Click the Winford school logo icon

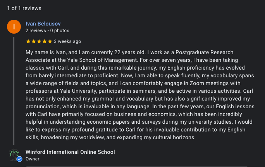(14, 153)
